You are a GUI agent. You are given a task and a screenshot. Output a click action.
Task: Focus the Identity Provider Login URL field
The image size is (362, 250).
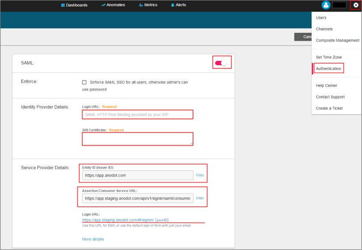click(138, 115)
